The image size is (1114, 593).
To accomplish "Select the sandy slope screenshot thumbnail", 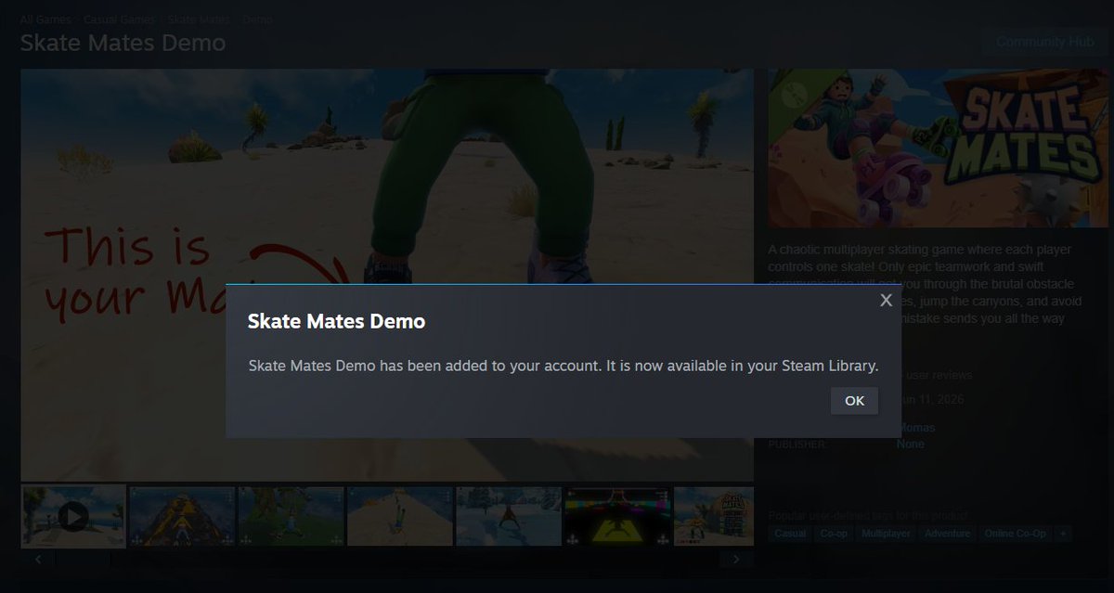I will coord(399,516).
